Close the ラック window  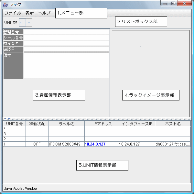[185, 4]
